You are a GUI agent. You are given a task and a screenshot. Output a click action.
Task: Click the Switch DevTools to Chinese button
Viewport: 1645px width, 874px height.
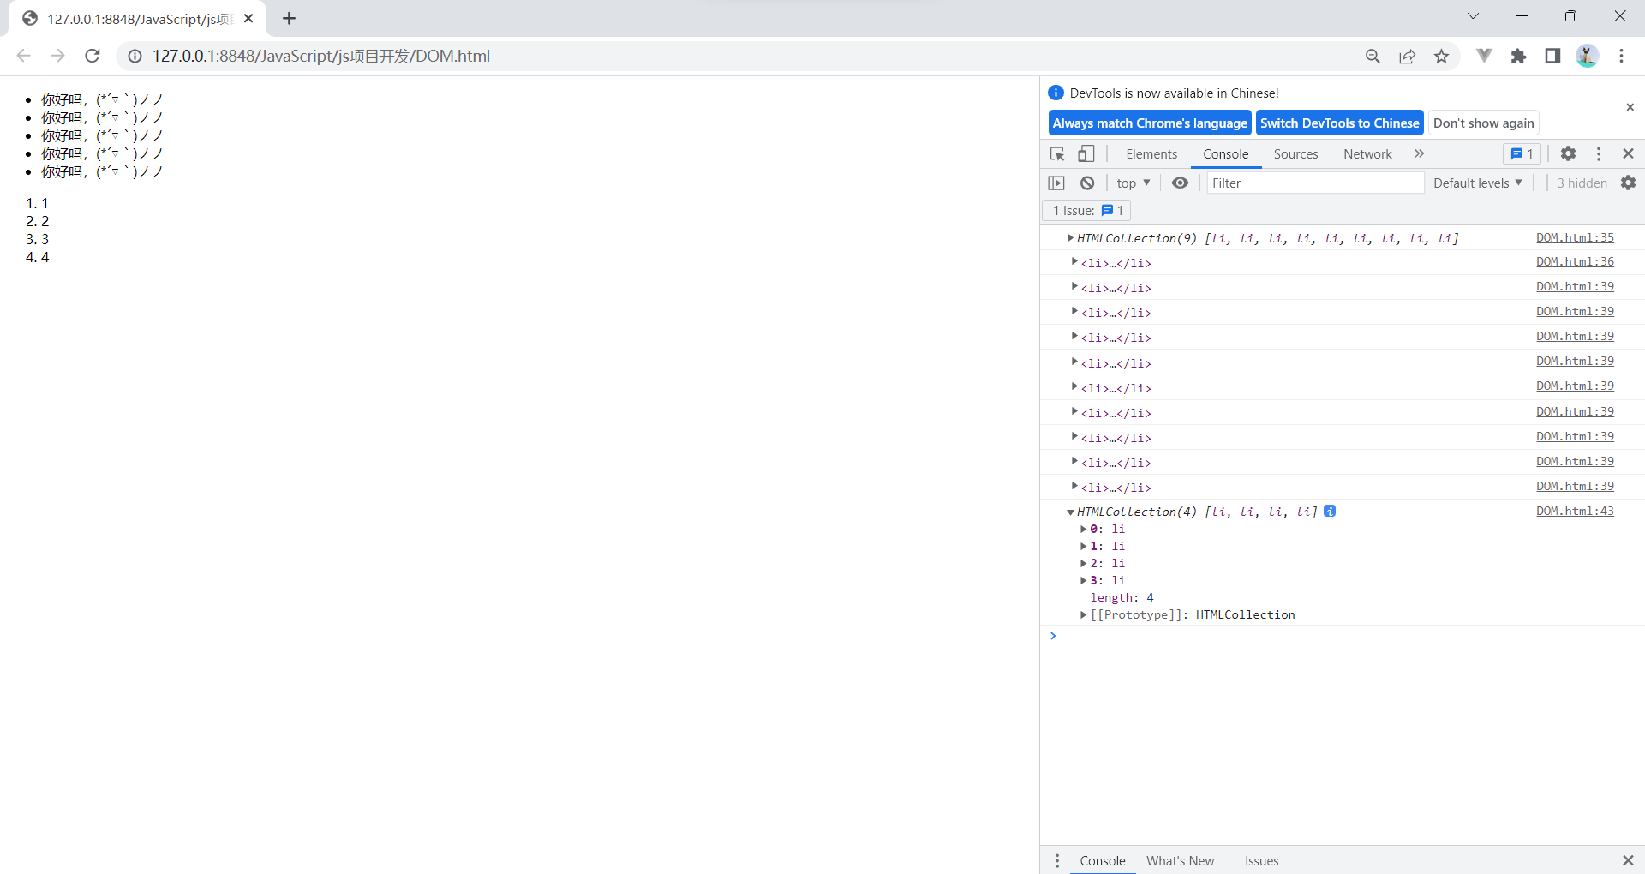pos(1339,123)
